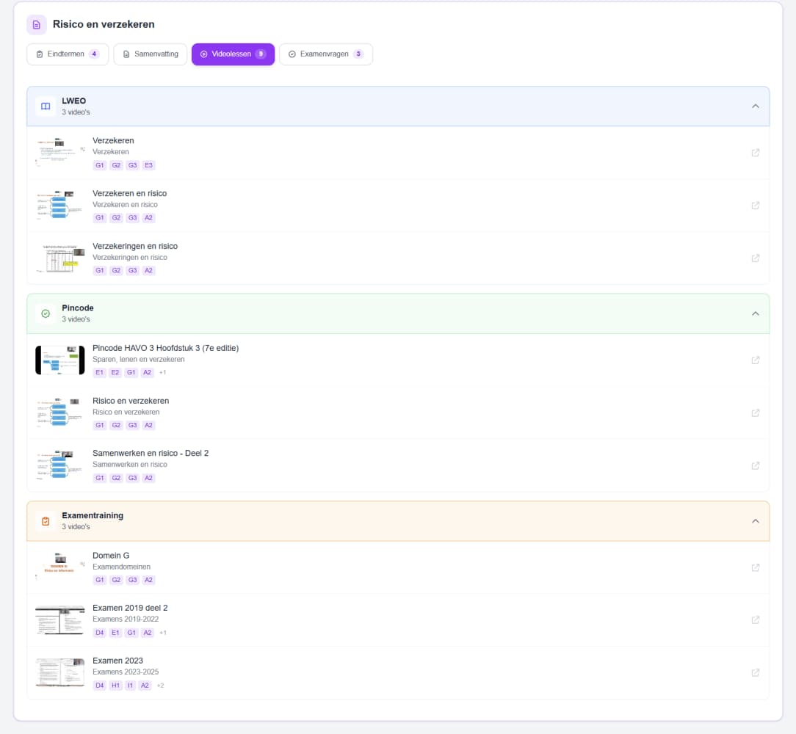
Task: Click the Domein G video thumbnail
Action: point(60,567)
